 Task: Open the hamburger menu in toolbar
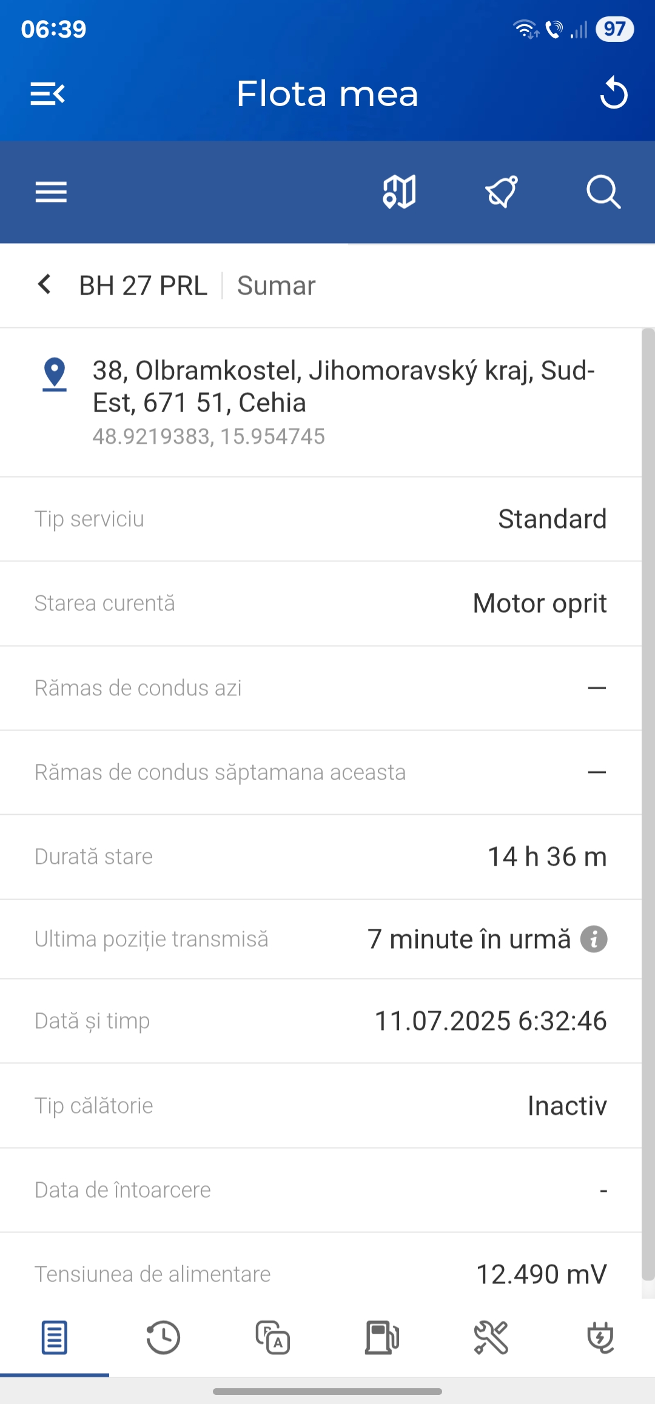click(51, 192)
